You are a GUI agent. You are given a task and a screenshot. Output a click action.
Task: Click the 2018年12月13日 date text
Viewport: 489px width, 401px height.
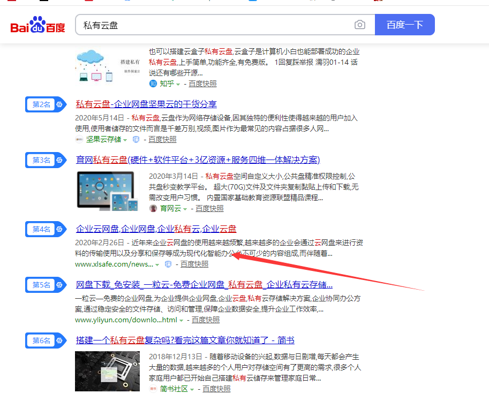click(x=175, y=357)
